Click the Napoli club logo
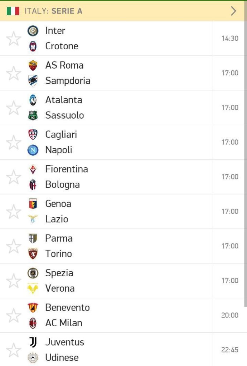This screenshot has height=366, width=247. (x=33, y=150)
